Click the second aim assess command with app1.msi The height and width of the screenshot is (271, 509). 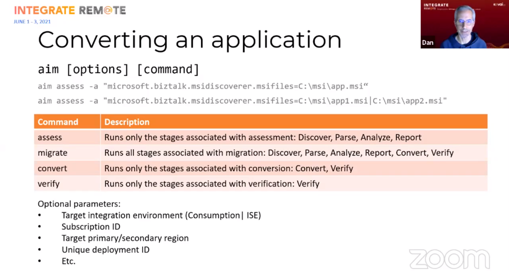point(242,101)
